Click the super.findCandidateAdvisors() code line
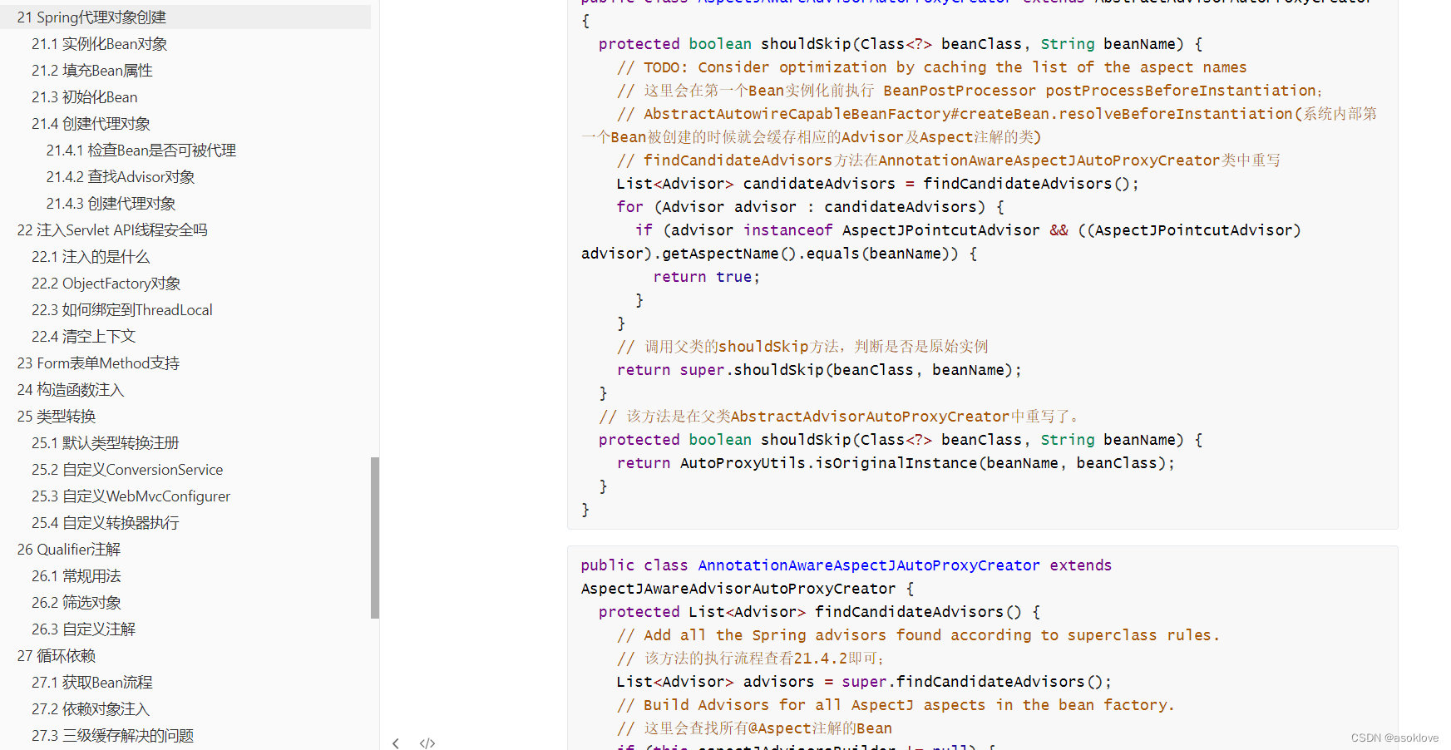Image resolution: width=1451 pixels, height=750 pixels. coord(864,682)
